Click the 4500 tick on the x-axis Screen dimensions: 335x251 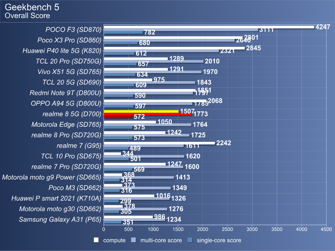pyautogui.click(x=327, y=229)
